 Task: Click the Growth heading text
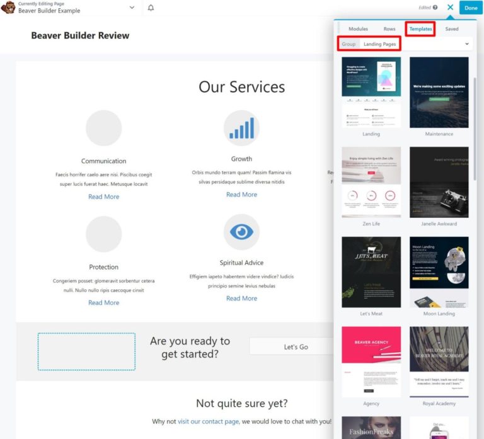[241, 159]
